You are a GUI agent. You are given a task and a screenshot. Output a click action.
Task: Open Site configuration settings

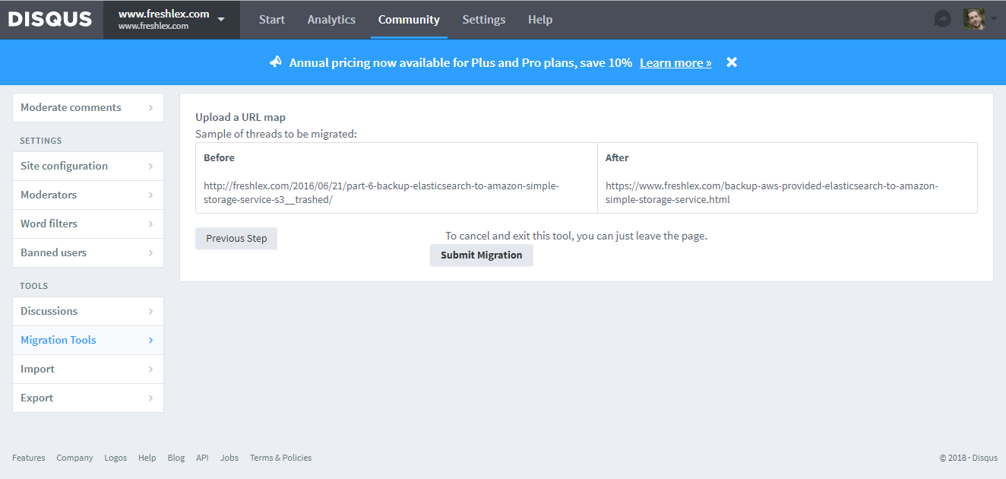click(88, 167)
